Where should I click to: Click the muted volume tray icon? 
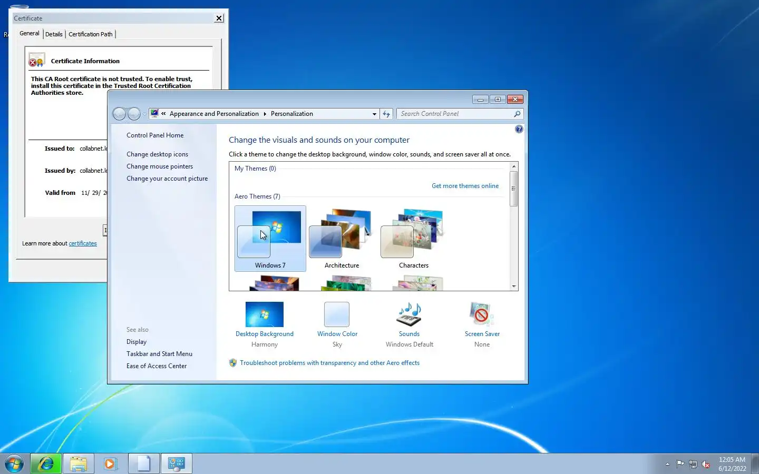click(706, 464)
